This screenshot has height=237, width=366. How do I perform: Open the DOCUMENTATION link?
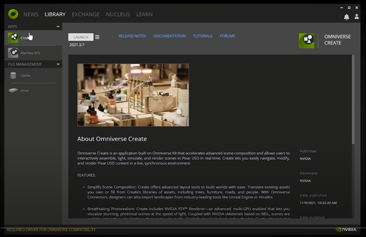tap(170, 36)
